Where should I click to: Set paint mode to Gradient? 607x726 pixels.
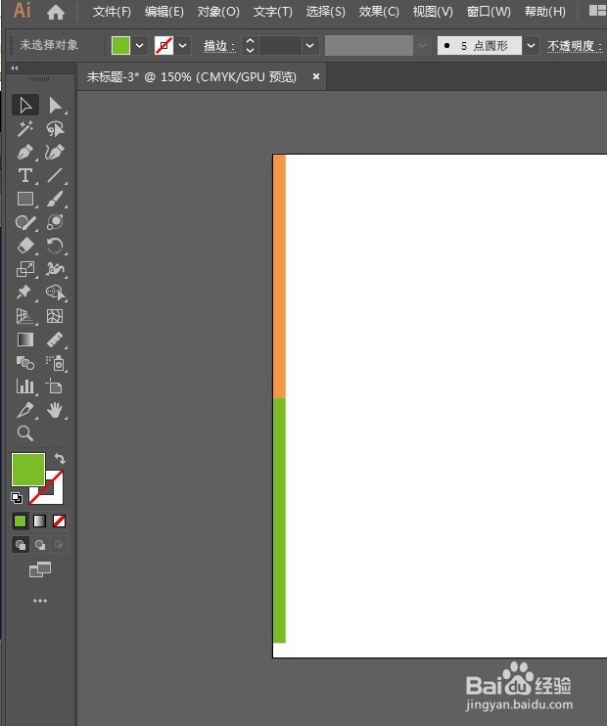(40, 522)
